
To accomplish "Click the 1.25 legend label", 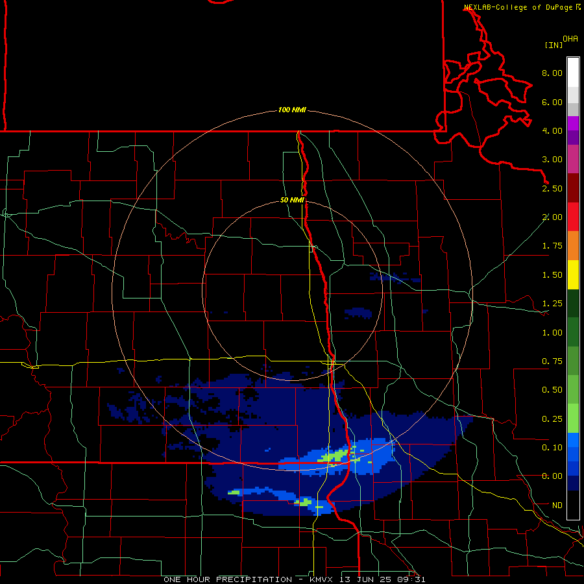I will 552,304.
